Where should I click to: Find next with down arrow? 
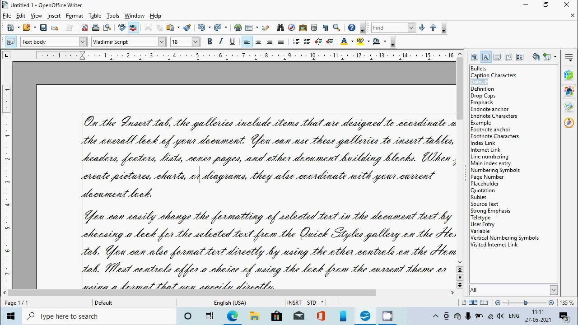[x=422, y=28]
